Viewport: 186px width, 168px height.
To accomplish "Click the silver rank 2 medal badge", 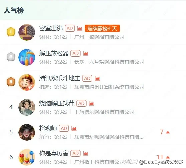I will [11, 57].
